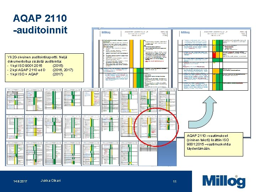Click the red cell in the right enlarged report table
The width and height of the screenshot is (256, 192).
214,55
